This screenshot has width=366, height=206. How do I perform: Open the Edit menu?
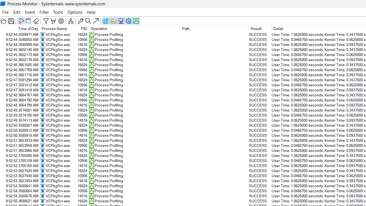click(x=17, y=12)
